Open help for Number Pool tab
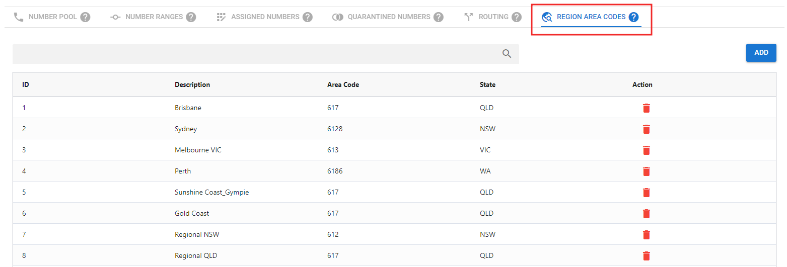This screenshot has height=267, width=787. click(x=86, y=17)
